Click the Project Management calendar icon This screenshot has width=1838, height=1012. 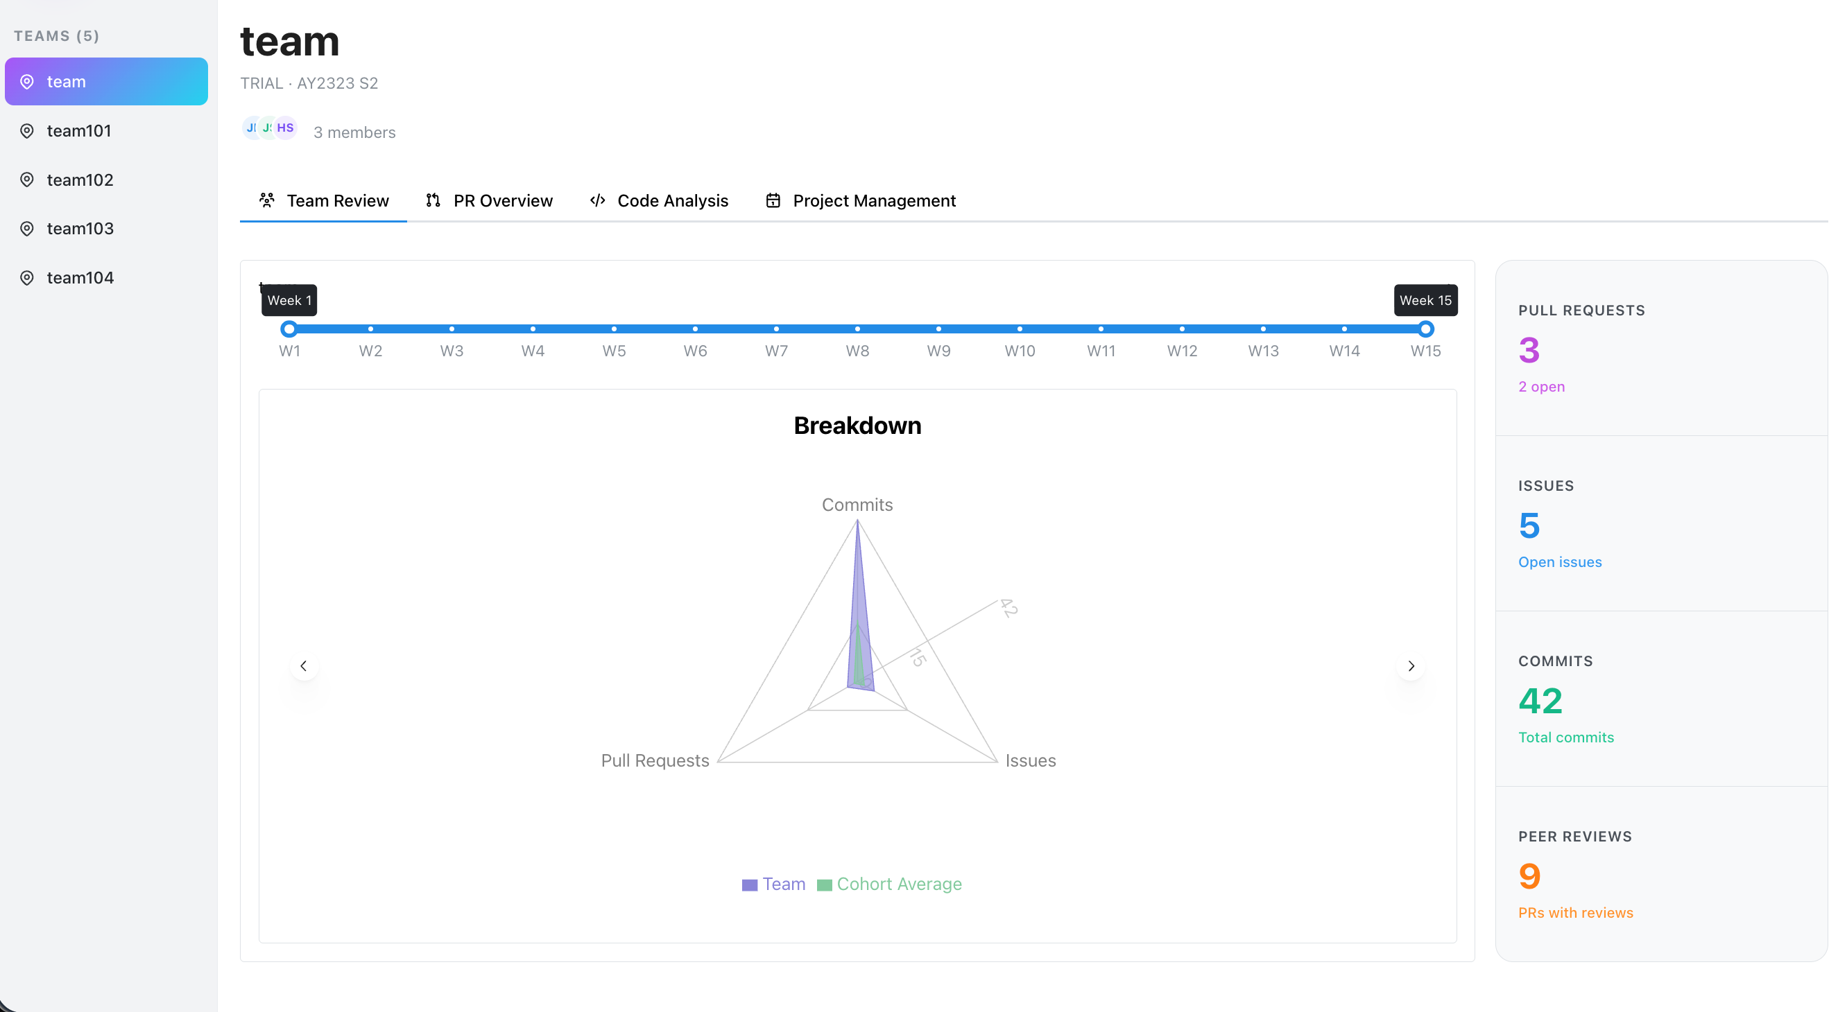click(773, 200)
